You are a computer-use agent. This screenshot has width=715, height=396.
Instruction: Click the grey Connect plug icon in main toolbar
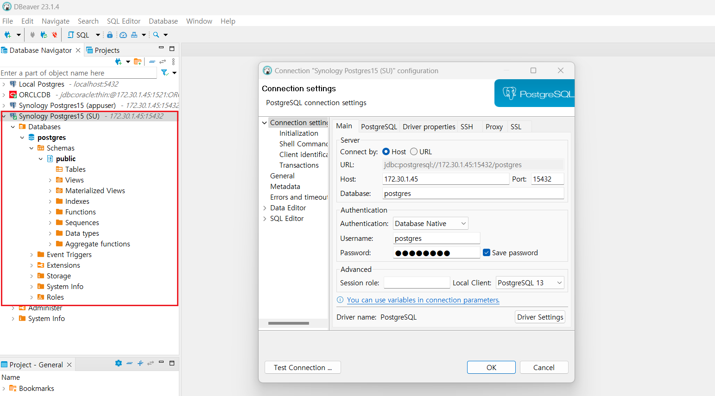pyautogui.click(x=32, y=35)
